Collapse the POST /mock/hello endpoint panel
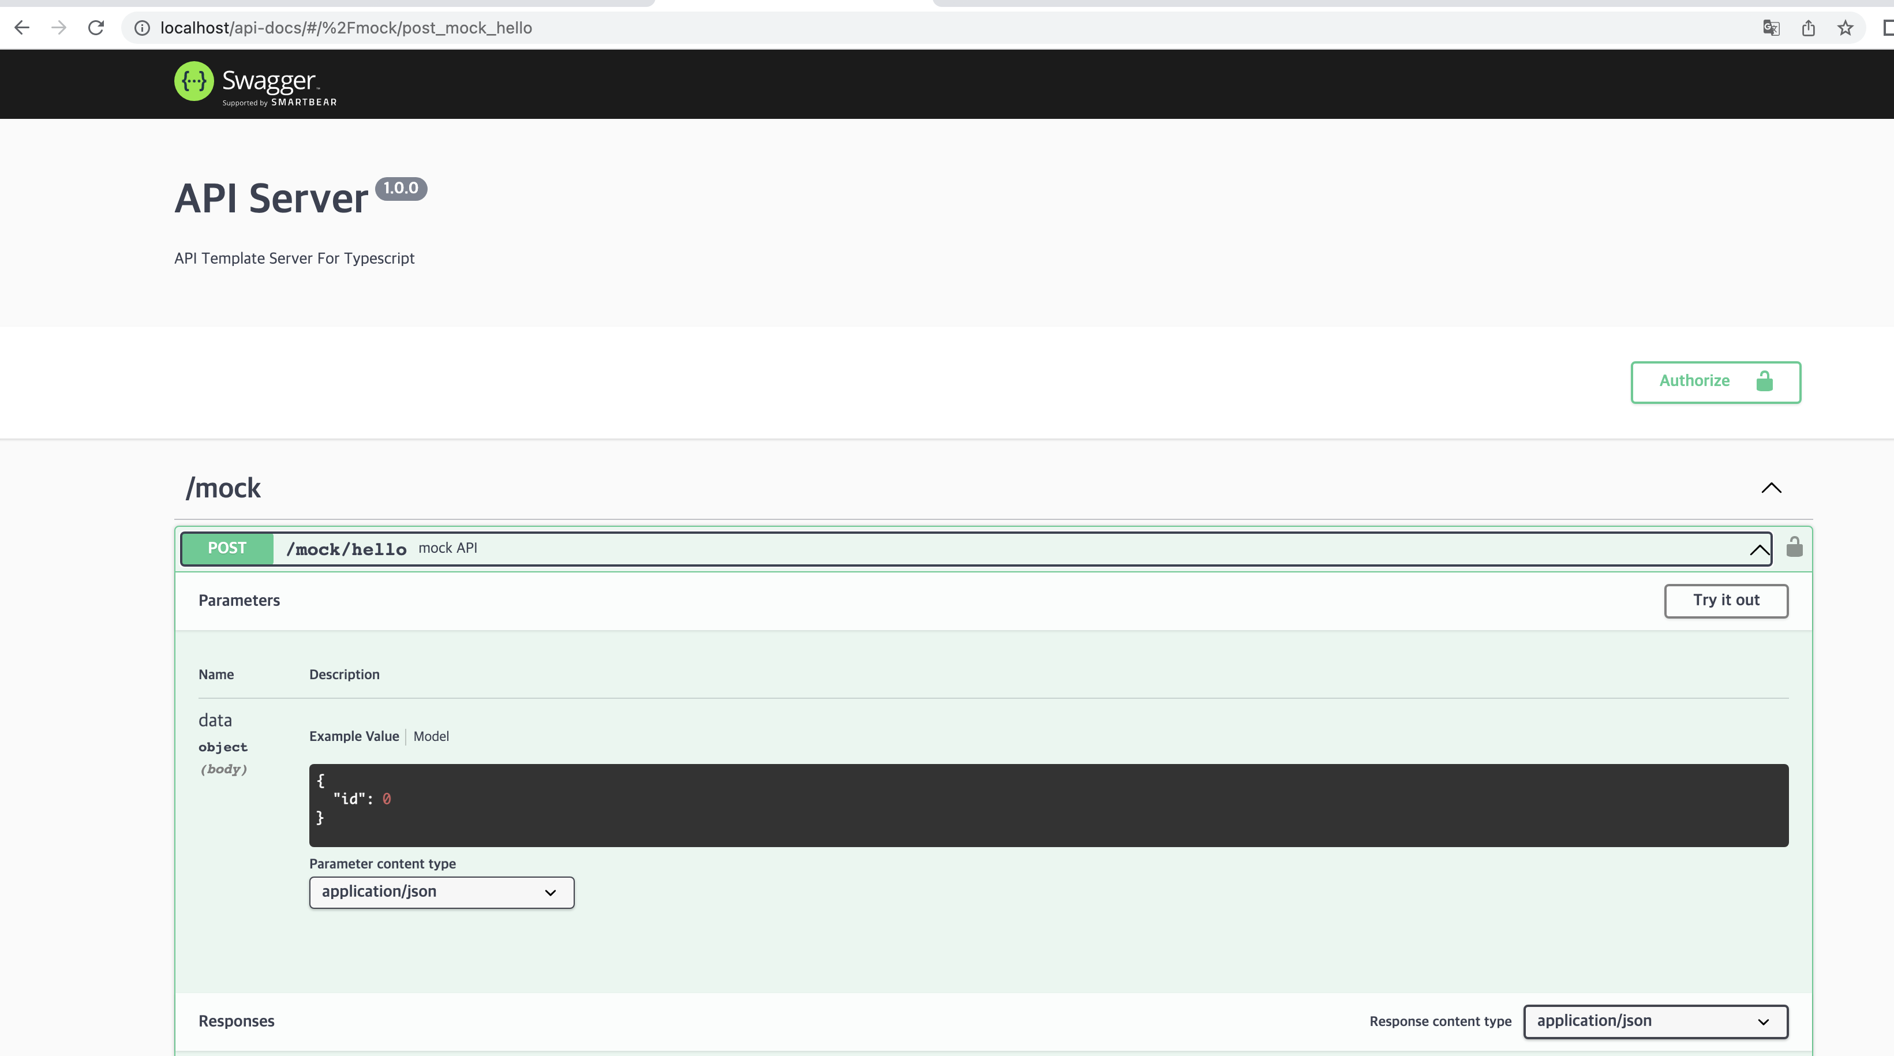This screenshot has width=1894, height=1056. tap(1758, 549)
